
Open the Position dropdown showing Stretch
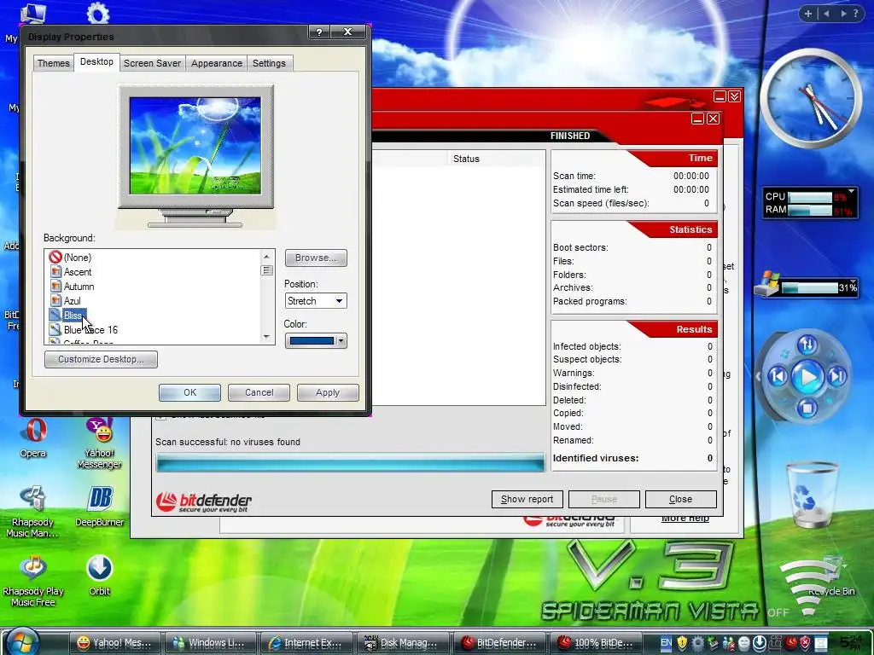pyautogui.click(x=316, y=301)
